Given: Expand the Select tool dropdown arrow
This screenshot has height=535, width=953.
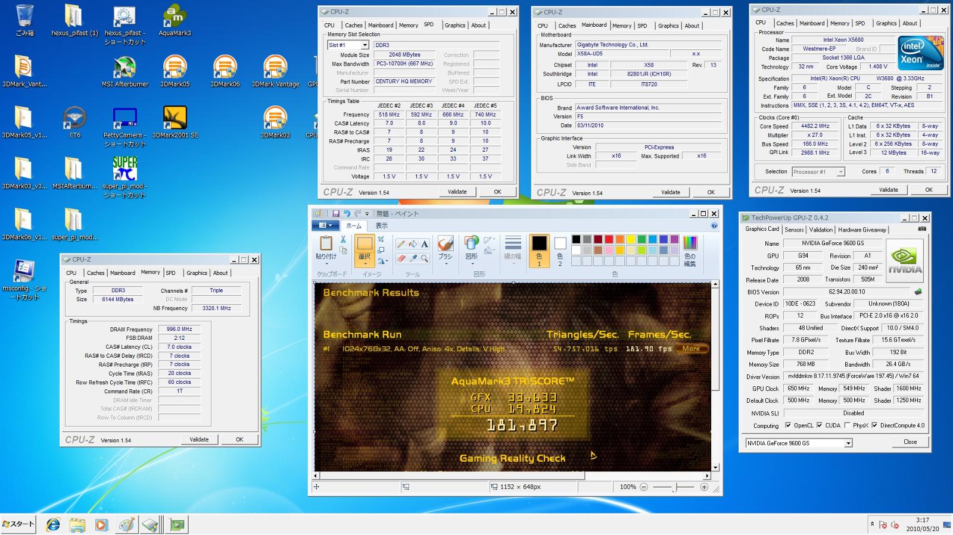Looking at the screenshot, I should (365, 263).
